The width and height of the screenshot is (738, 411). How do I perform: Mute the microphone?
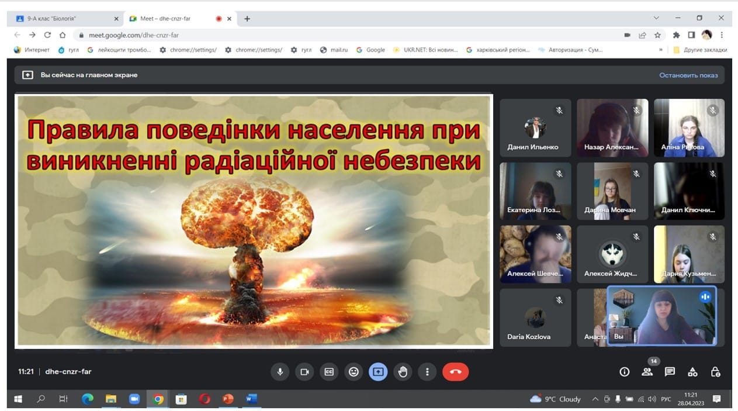[280, 372]
